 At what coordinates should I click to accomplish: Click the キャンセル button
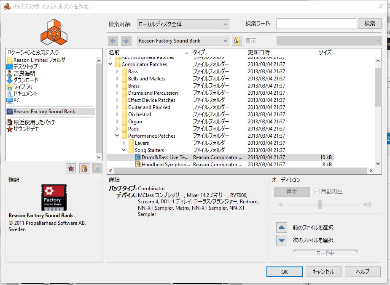point(323,272)
